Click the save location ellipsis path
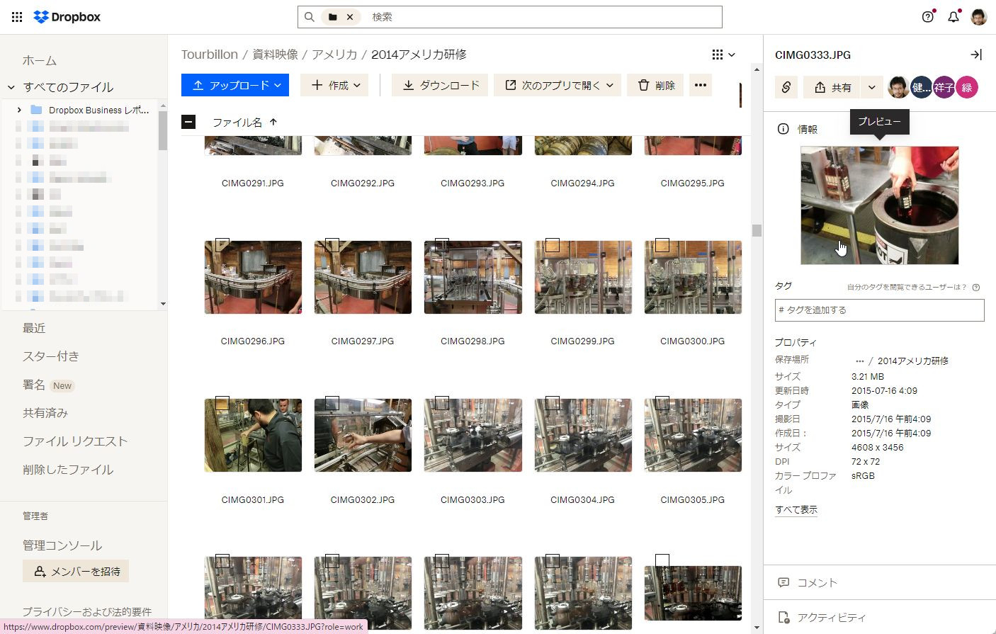The width and height of the screenshot is (996, 634). pos(860,361)
